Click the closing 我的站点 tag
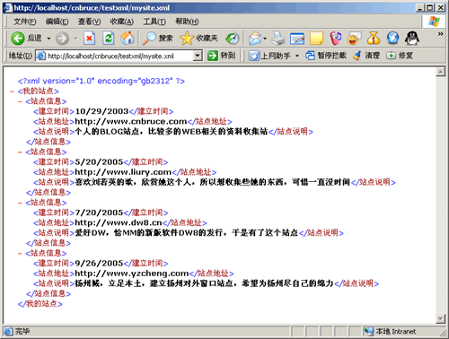The height and width of the screenshot is (339, 449). [x=40, y=304]
